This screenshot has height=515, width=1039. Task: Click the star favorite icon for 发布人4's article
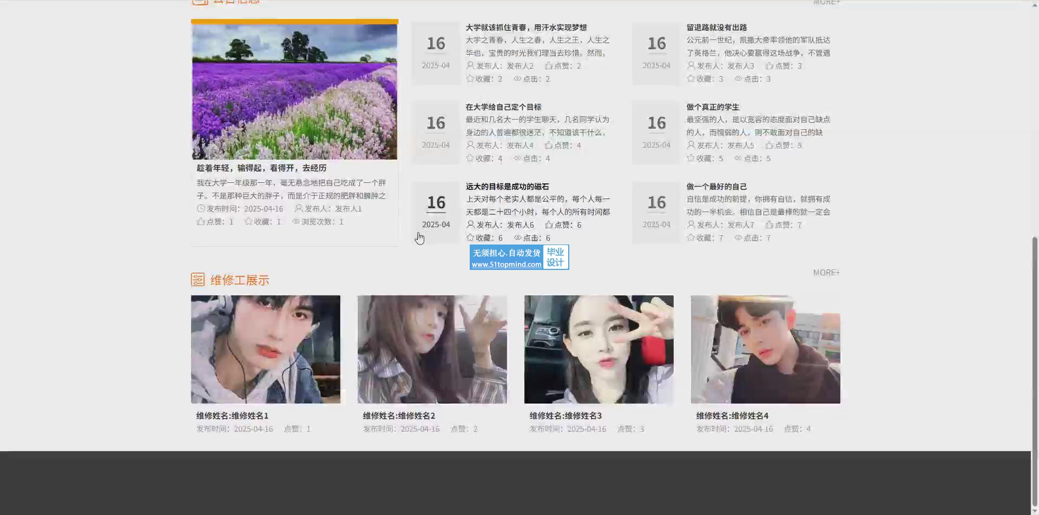470,159
